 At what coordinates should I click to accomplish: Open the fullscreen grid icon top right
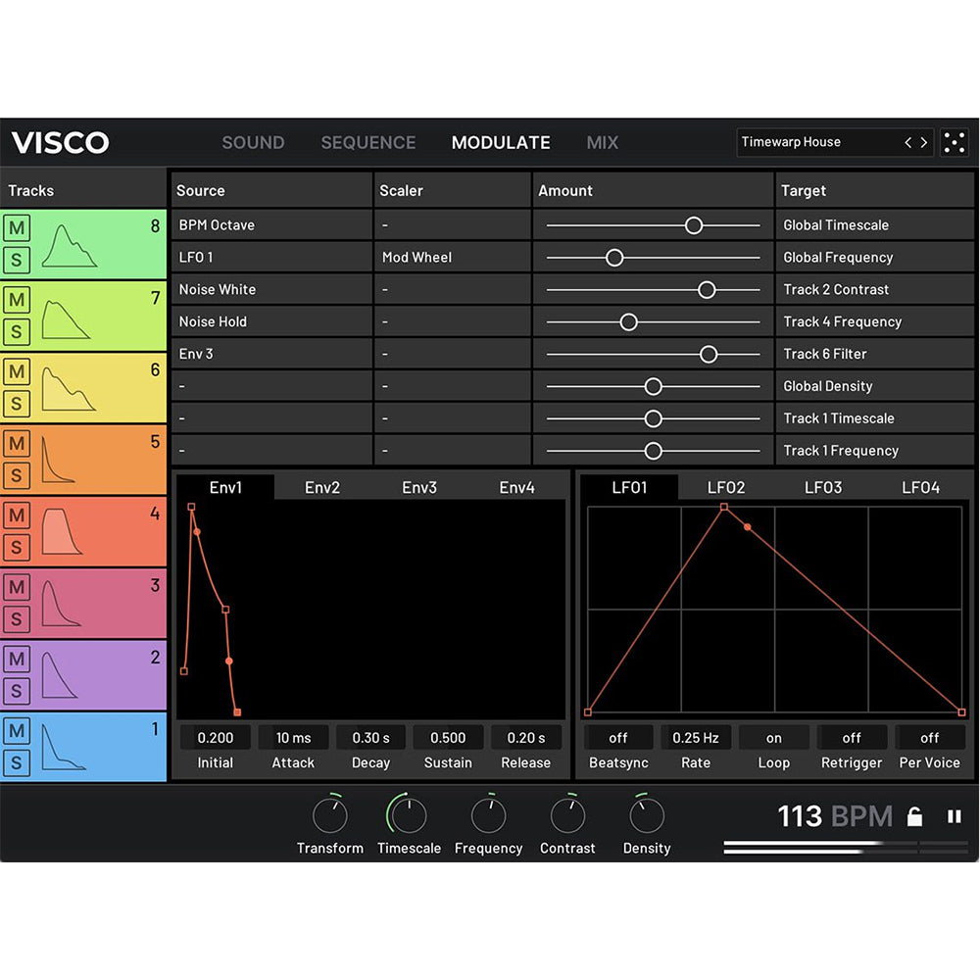tap(955, 142)
